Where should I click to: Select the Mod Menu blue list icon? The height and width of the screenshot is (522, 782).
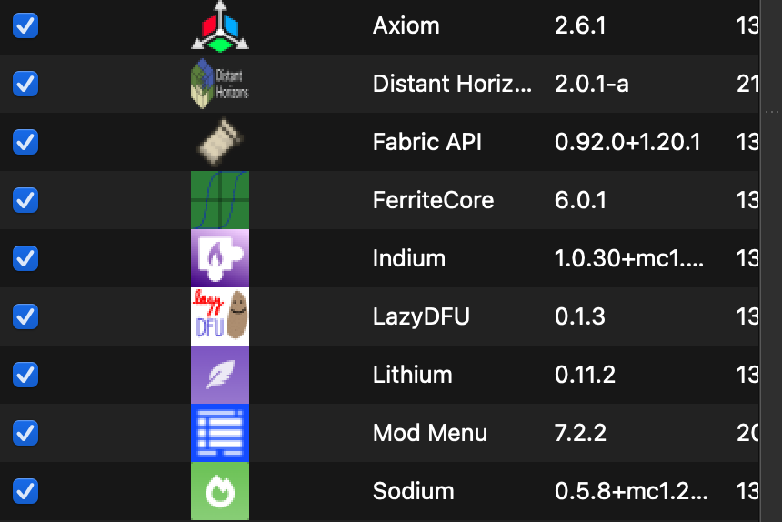(220, 433)
